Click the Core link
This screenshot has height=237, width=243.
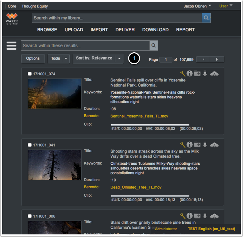[x=12, y=6]
